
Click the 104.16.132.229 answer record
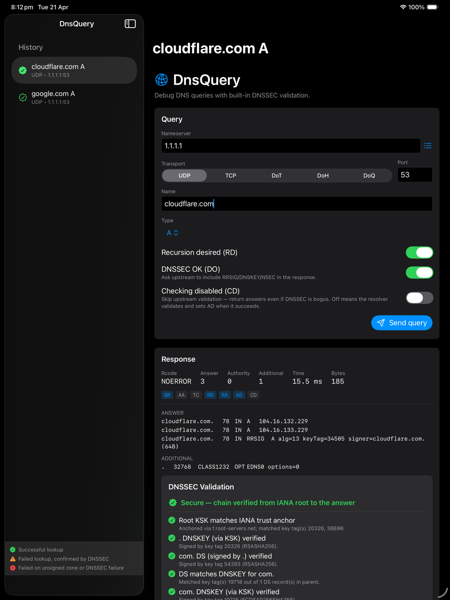[234, 421]
